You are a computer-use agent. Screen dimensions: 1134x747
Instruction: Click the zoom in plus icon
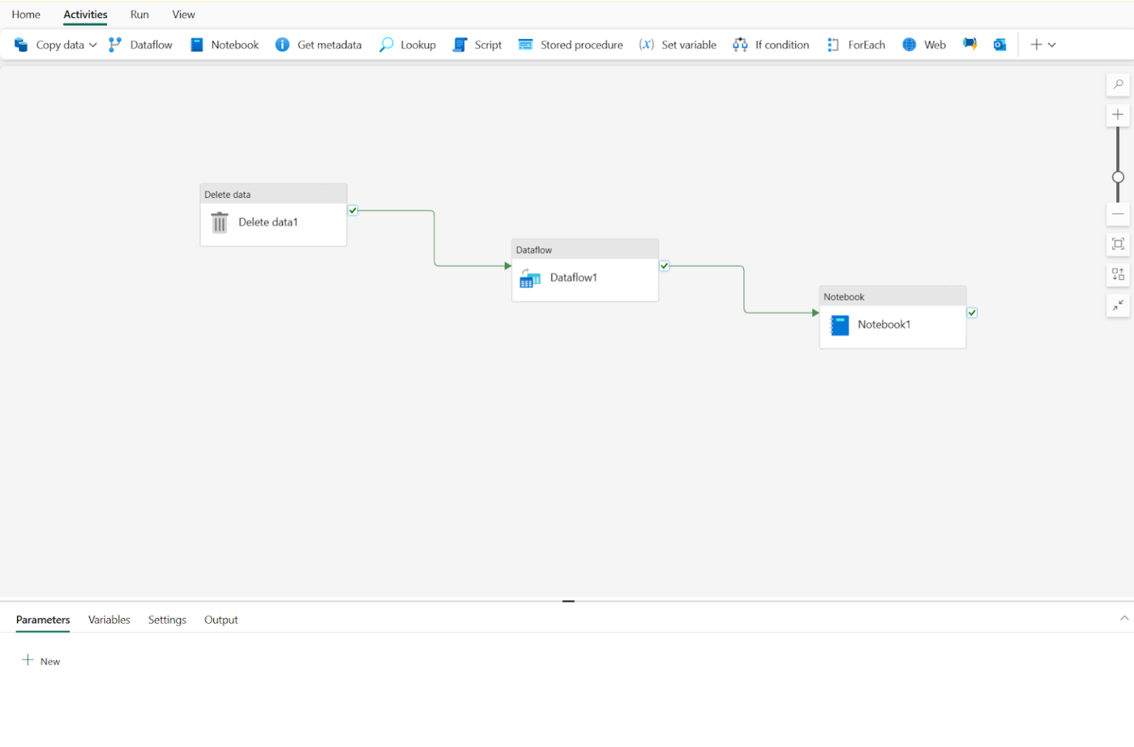click(1118, 114)
